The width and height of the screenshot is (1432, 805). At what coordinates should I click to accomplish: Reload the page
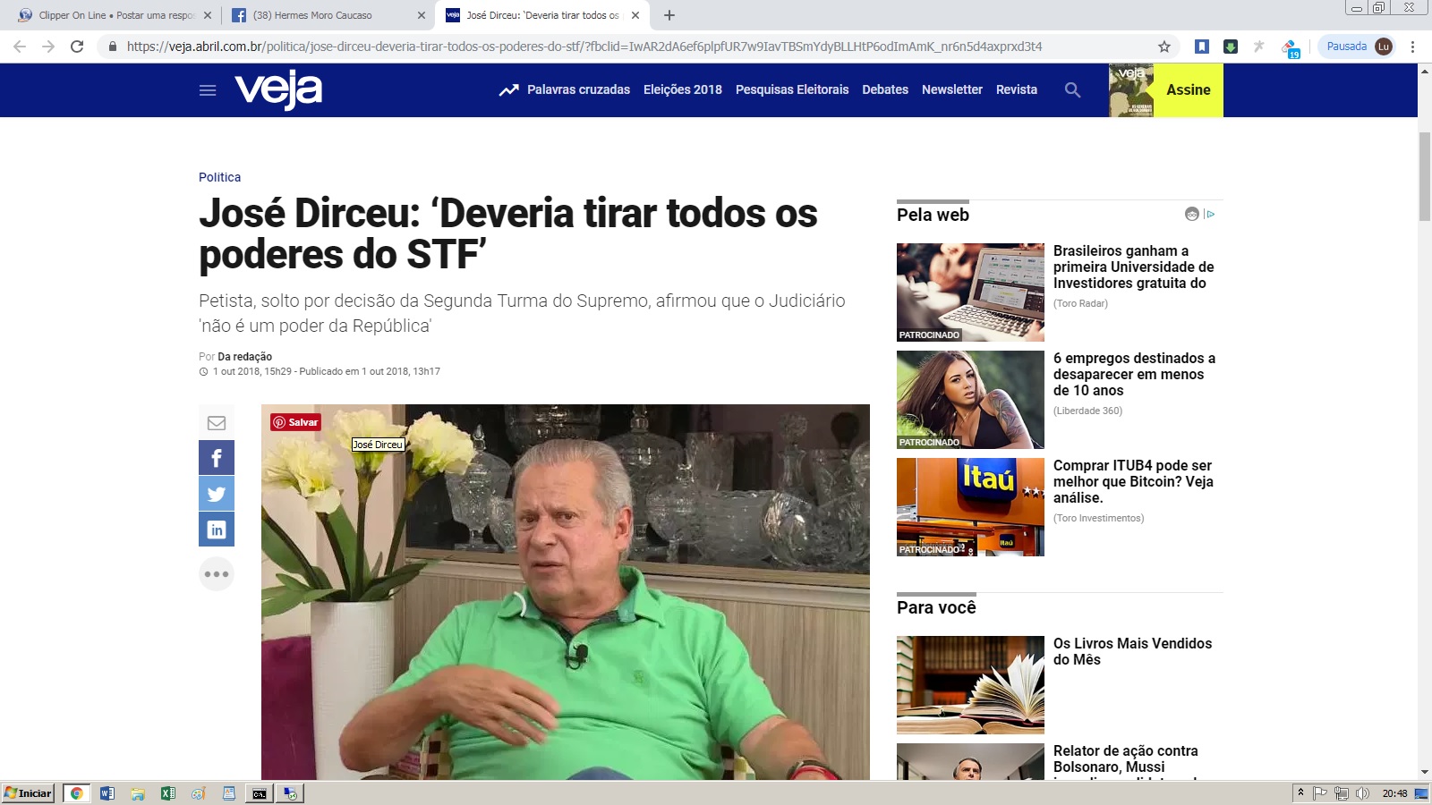click(x=77, y=47)
